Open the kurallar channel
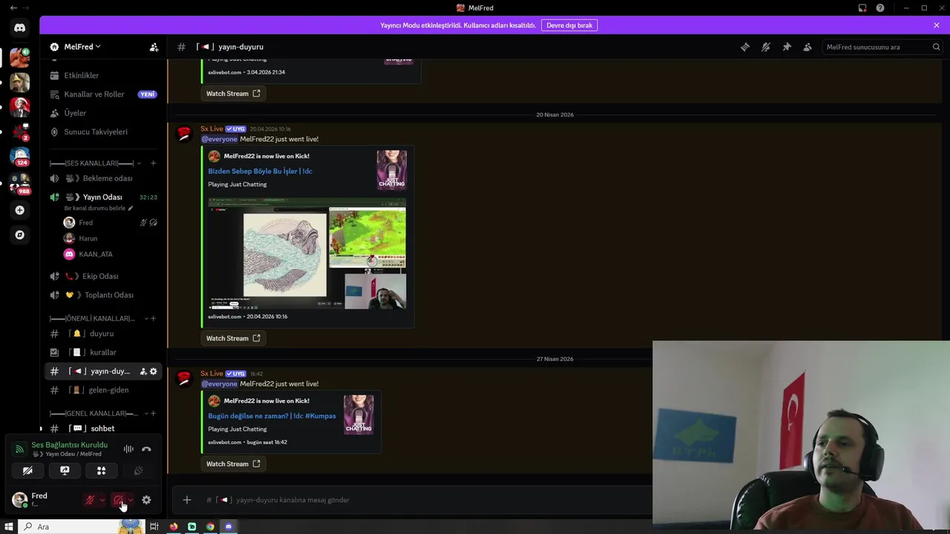 pyautogui.click(x=103, y=352)
